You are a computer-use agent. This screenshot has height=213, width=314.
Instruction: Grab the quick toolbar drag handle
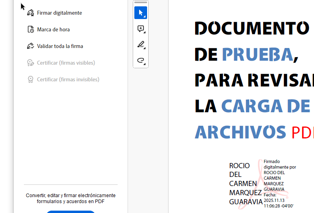[141, 2]
